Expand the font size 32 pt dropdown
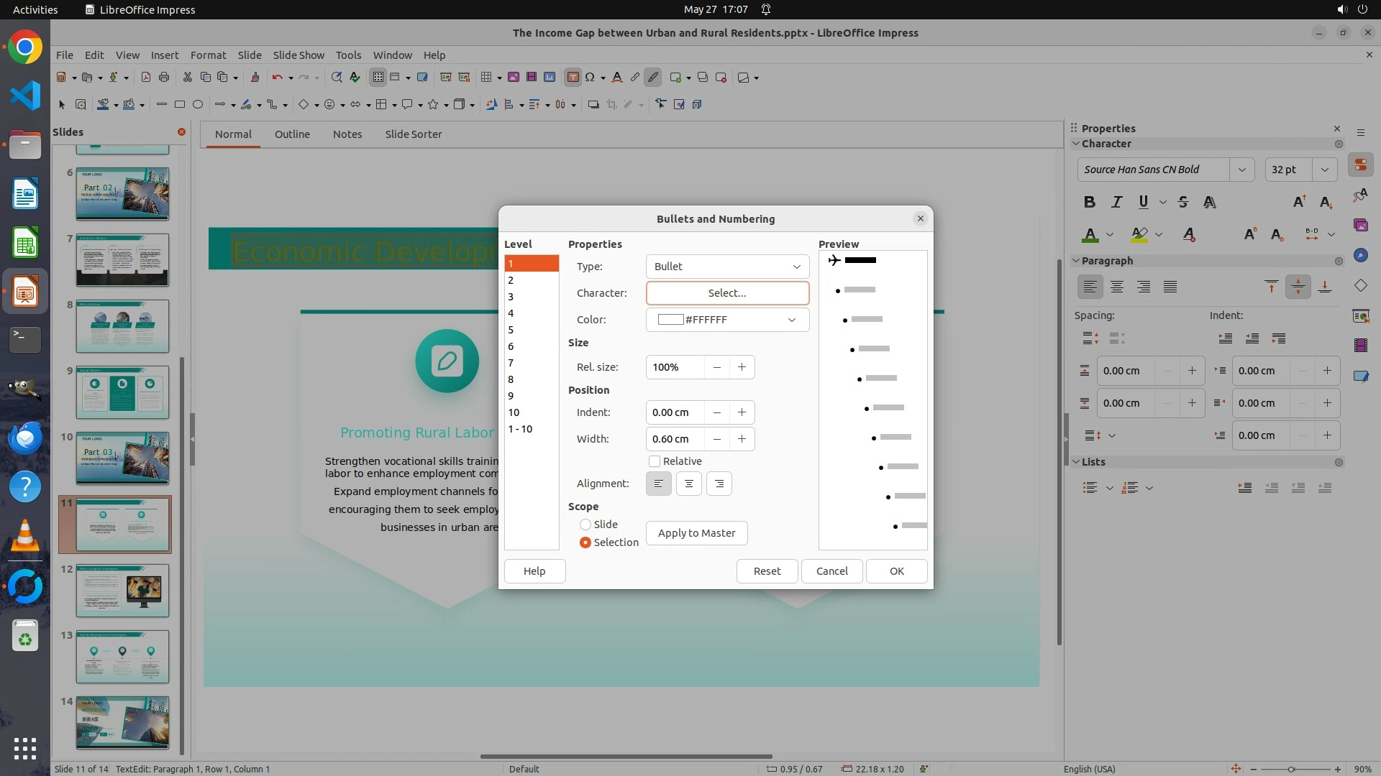Screen dimensions: 1381x776 pos(1324,170)
